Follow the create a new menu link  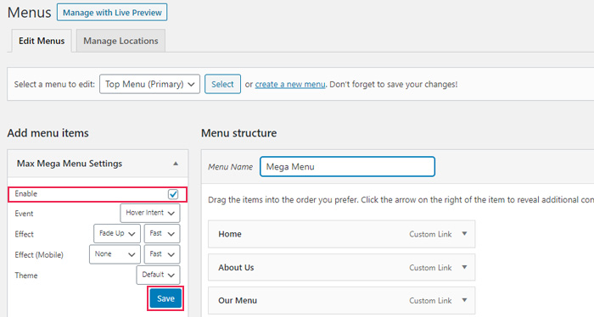point(290,84)
